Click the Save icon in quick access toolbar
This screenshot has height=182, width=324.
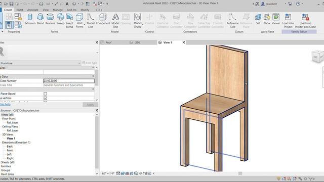point(11,4)
